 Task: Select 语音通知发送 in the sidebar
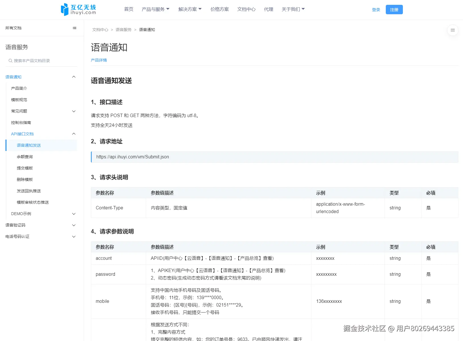click(x=41, y=145)
